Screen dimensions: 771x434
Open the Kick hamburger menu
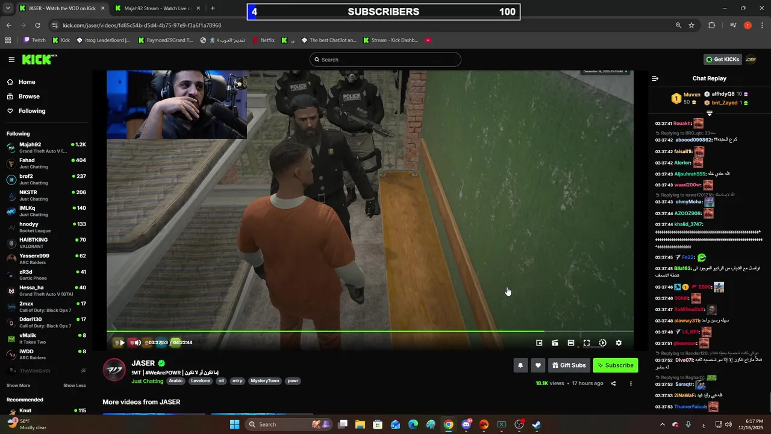coord(11,60)
